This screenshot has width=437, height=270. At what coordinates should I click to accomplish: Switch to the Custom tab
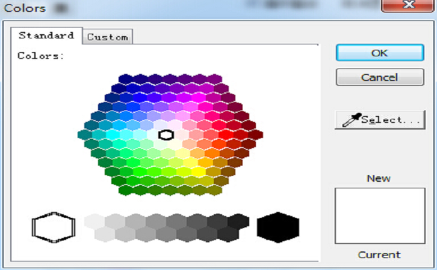[x=107, y=37]
